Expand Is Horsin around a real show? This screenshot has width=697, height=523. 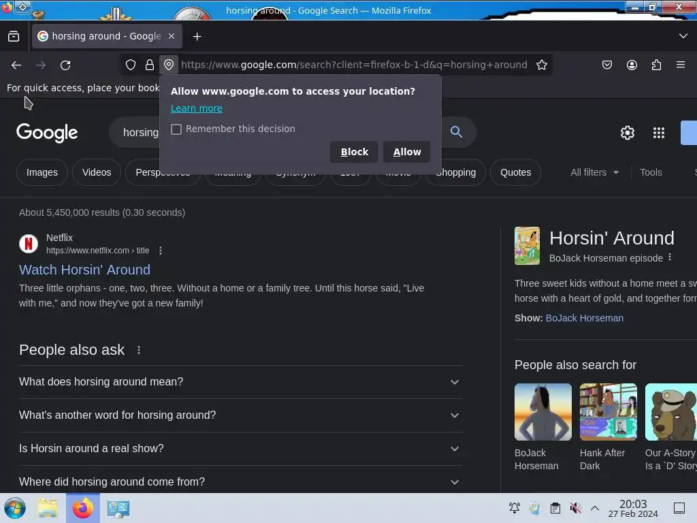tap(240, 449)
